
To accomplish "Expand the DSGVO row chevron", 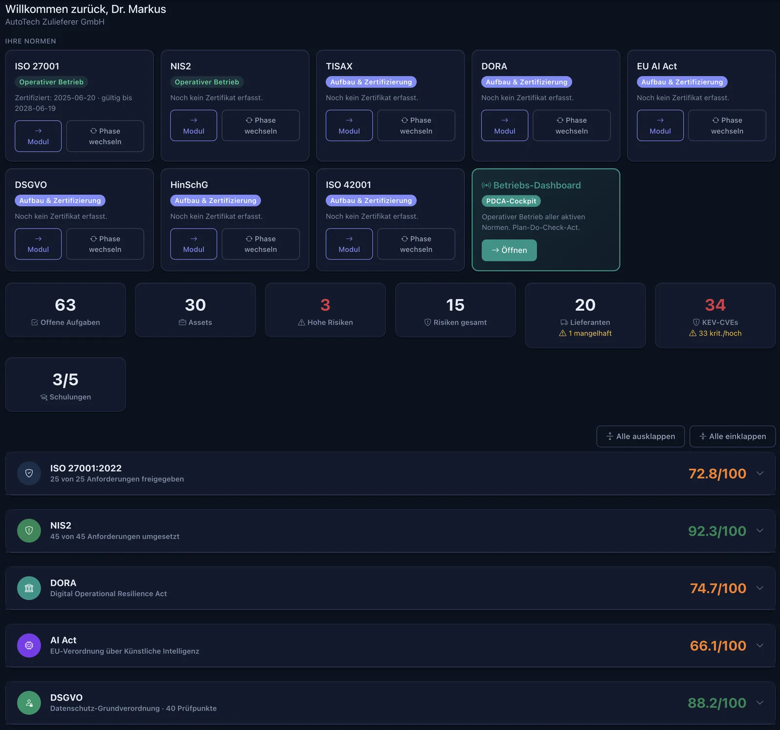I will point(760,702).
